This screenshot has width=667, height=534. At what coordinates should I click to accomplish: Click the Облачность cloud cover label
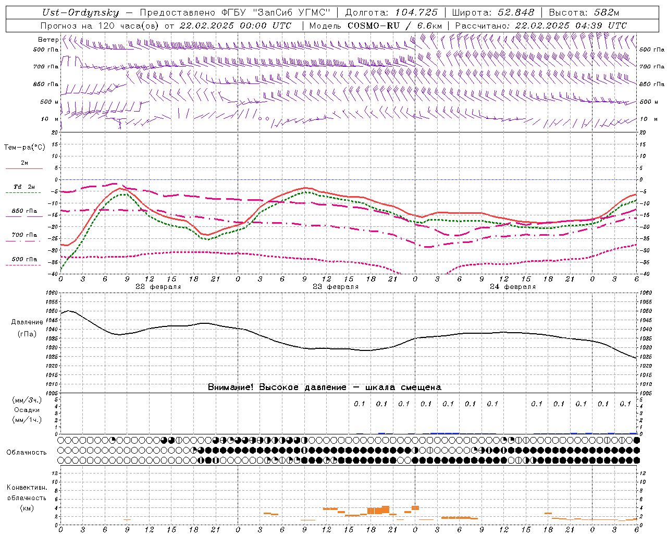tap(27, 453)
